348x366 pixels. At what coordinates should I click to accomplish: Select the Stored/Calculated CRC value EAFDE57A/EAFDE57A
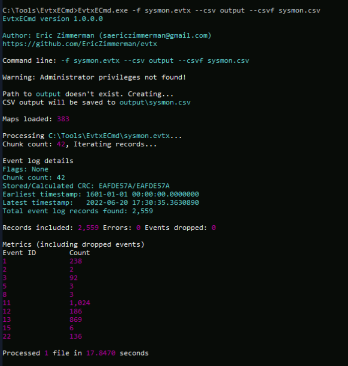[134, 186]
